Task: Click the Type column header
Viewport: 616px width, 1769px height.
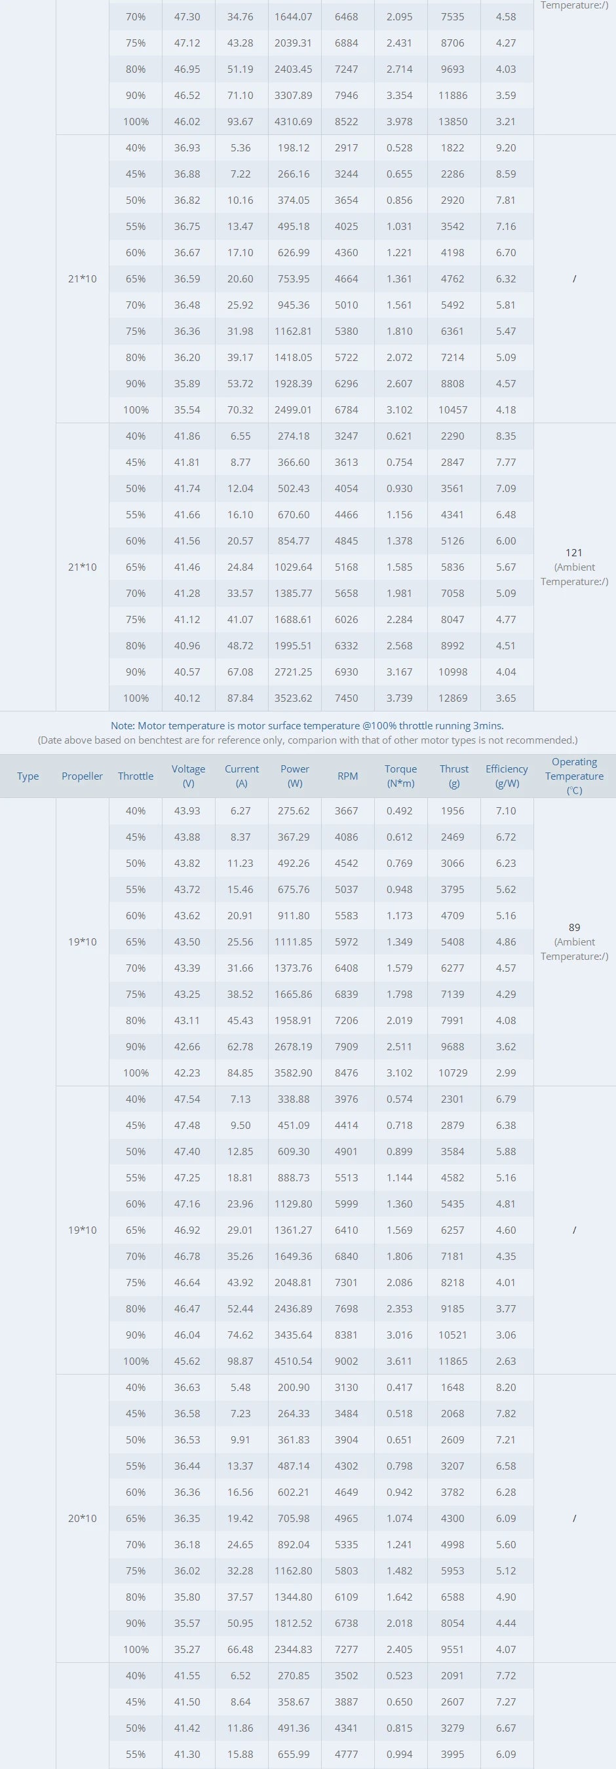Action: click(28, 776)
